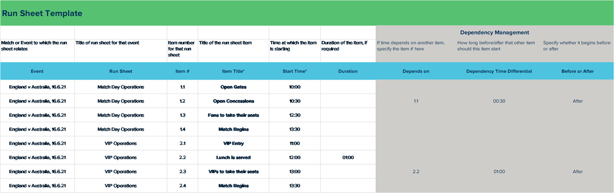Select start time '10:30' for Open Concessions

point(295,101)
